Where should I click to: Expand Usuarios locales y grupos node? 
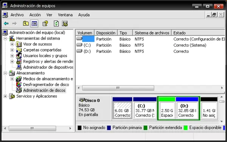12,56
